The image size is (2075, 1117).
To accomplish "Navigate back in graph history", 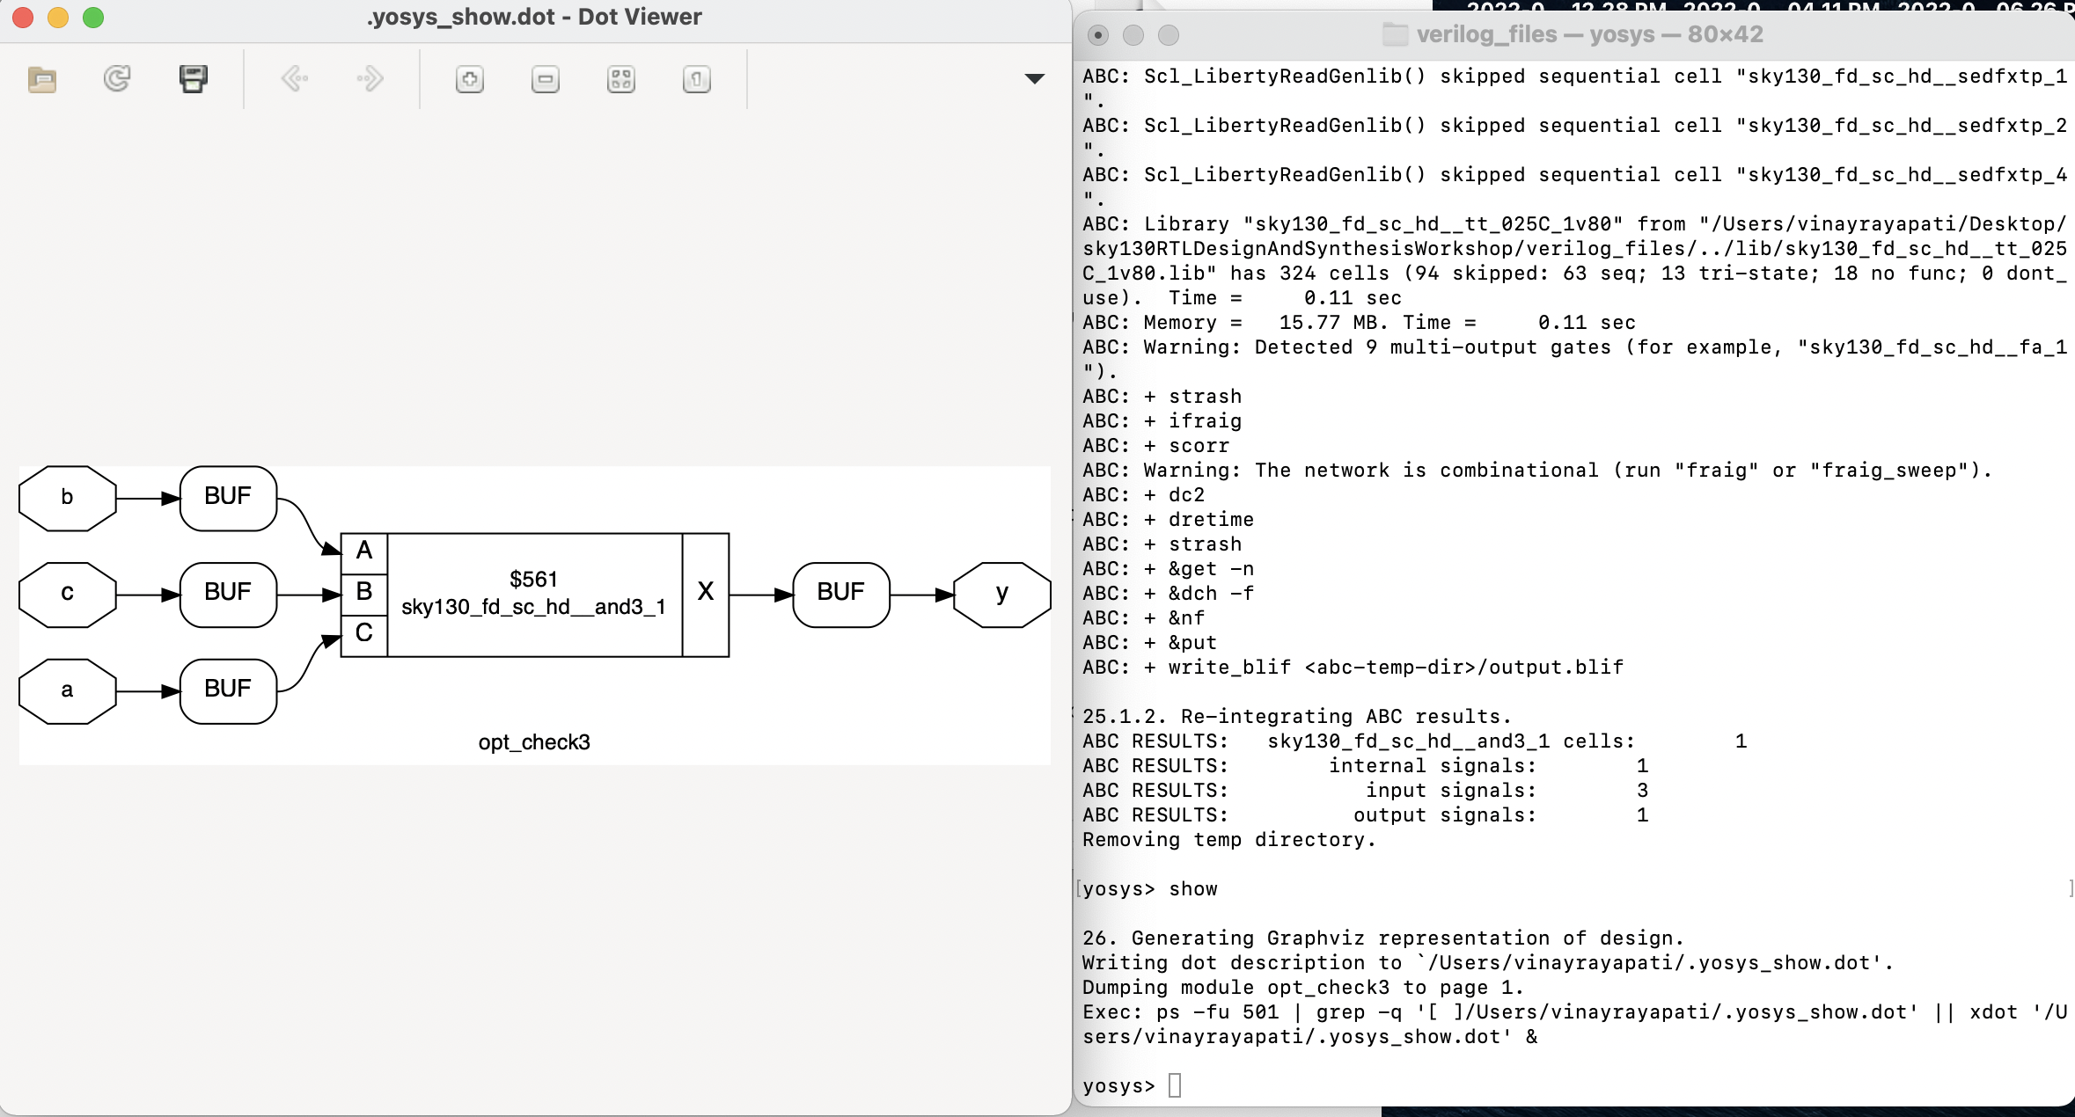I will click(x=294, y=78).
